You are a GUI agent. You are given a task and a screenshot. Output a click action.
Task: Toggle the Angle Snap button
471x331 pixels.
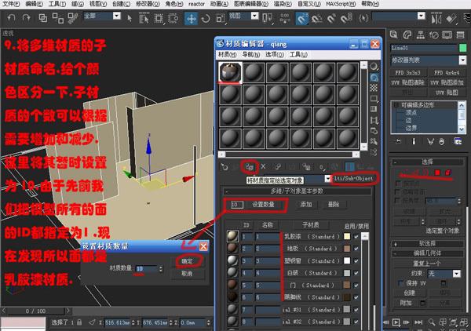[316, 19]
